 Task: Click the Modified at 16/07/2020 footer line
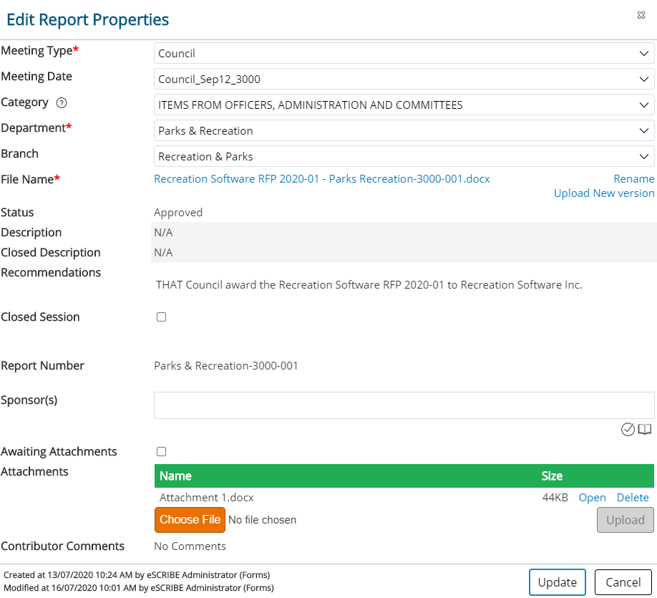[x=139, y=588]
